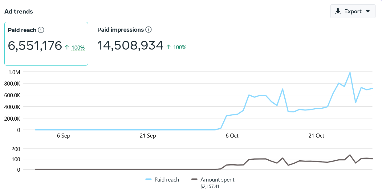Click the gray Amount spent legend swatch
Viewport: 382px width, 196px height.
pos(194,180)
